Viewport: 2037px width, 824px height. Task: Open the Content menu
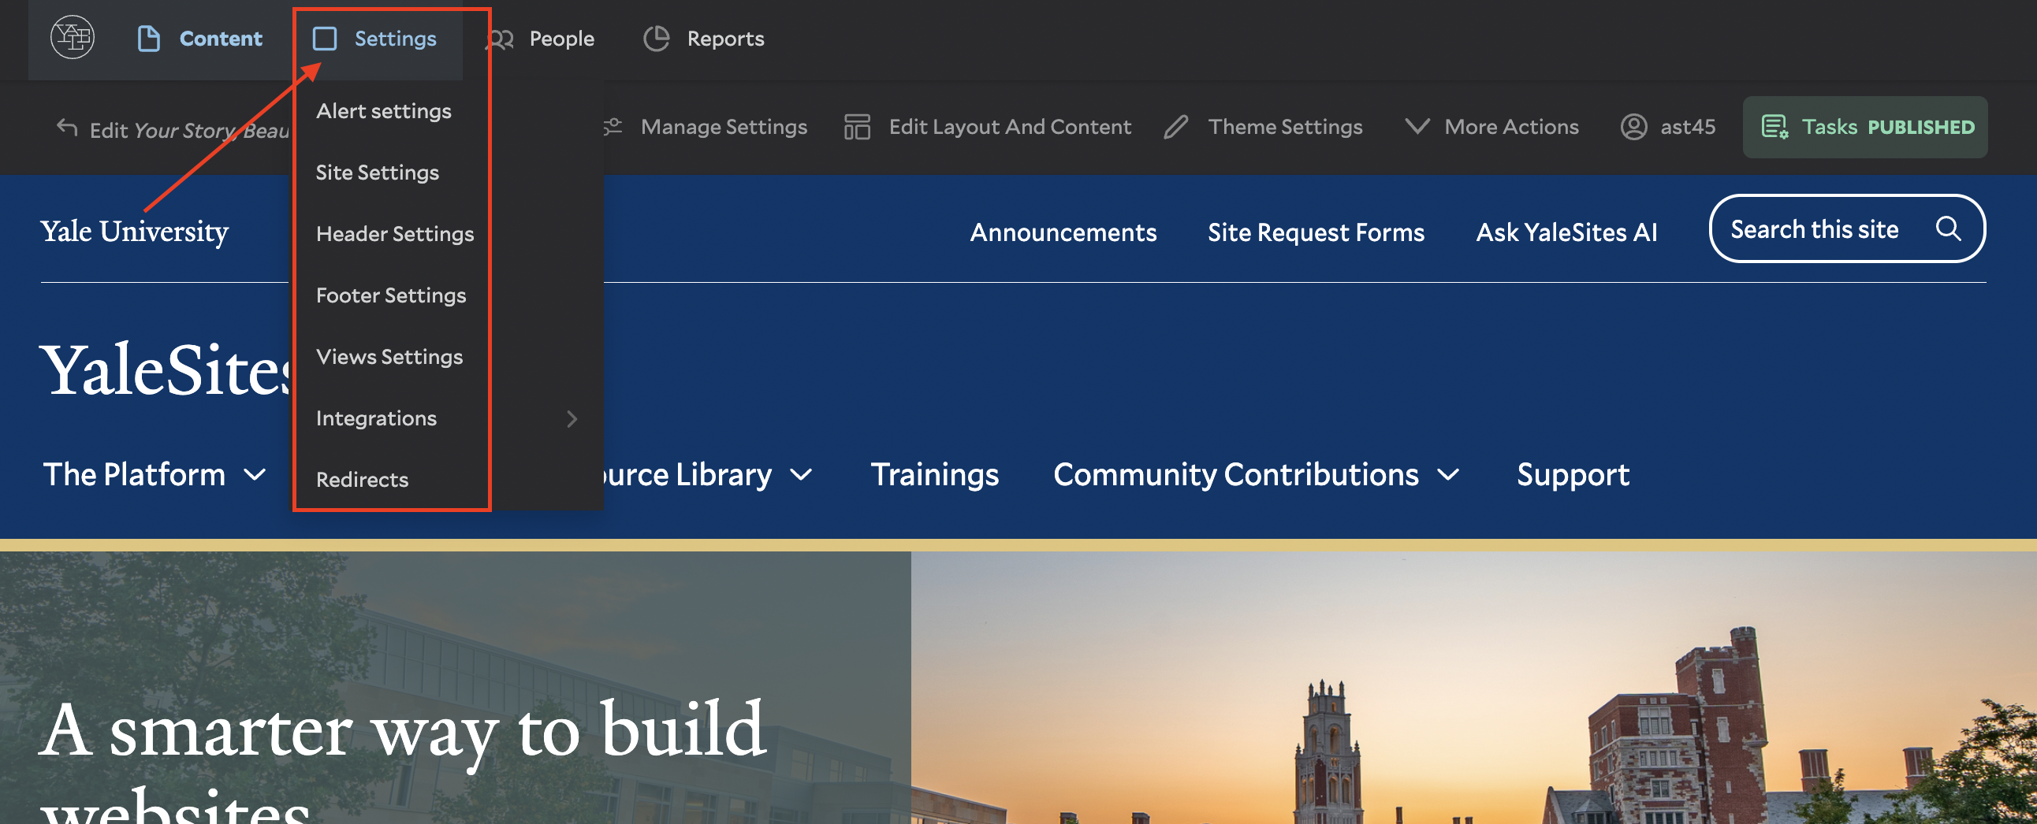[199, 38]
